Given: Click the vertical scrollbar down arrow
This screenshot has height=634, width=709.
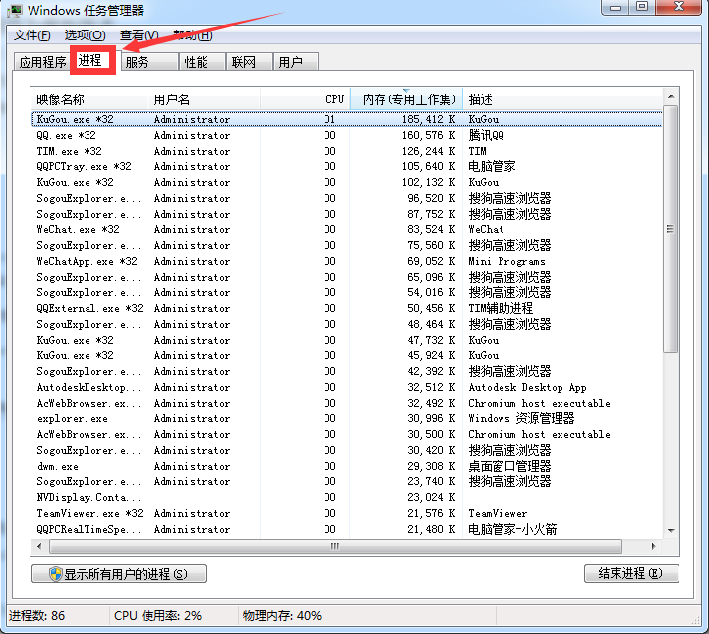Looking at the screenshot, I should coord(671,530).
